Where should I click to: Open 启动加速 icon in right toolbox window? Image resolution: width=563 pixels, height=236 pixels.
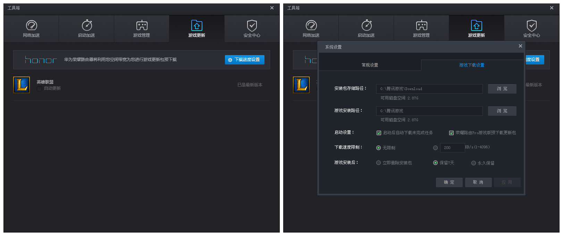click(x=366, y=25)
